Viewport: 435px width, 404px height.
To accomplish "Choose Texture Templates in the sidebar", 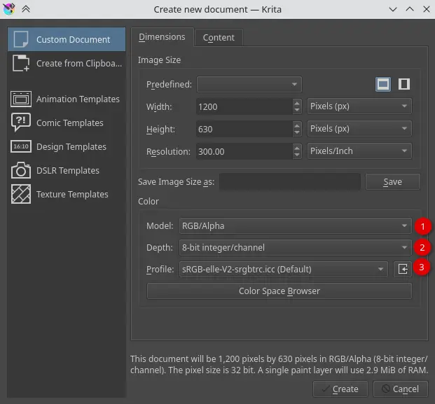I will coord(67,194).
